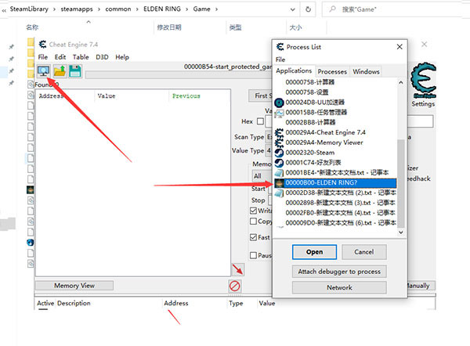Image resolution: width=470 pixels, height=346 pixels.
Task: Switch to the Processes tab
Action: tap(332, 71)
